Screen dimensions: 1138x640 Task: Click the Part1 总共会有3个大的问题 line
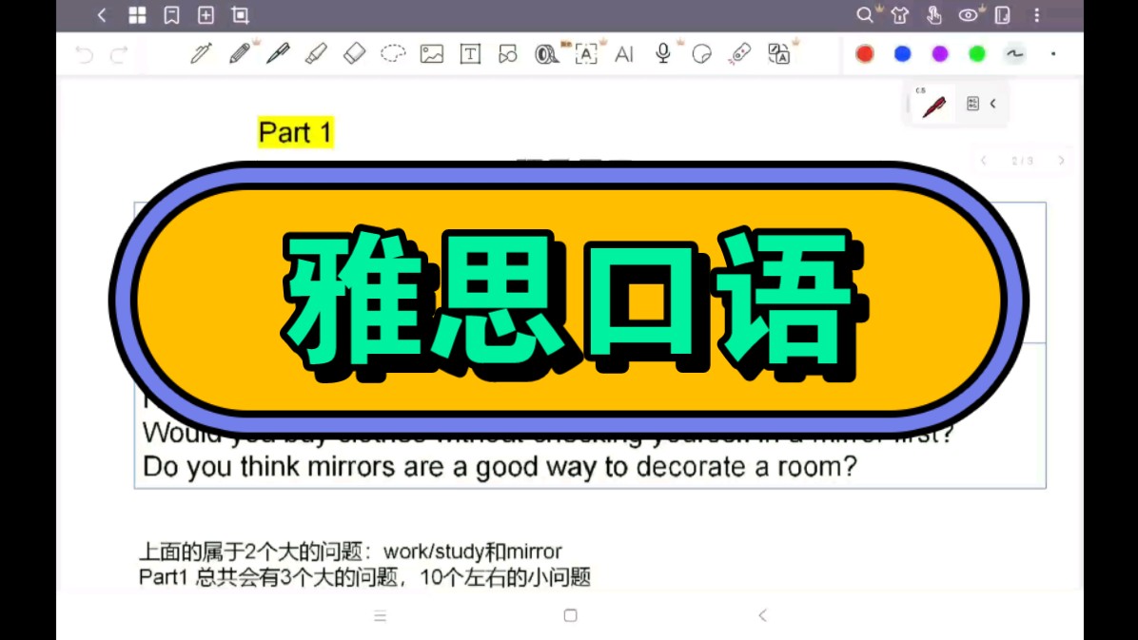tap(364, 577)
